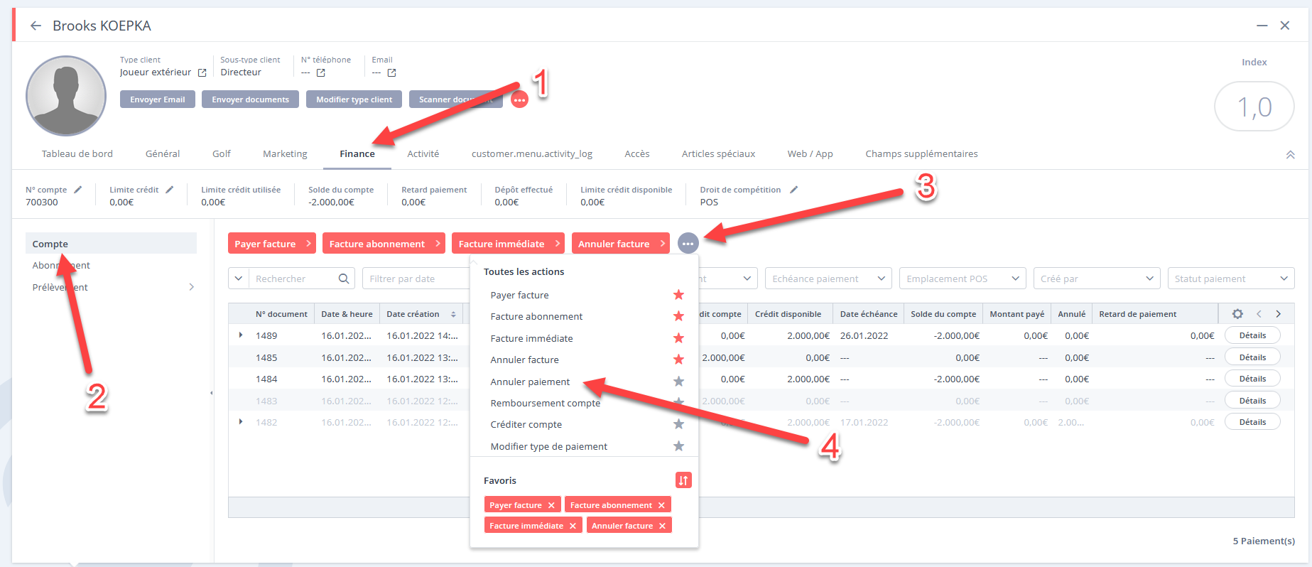Select the Activité tab
The image size is (1312, 567).
coord(423,153)
